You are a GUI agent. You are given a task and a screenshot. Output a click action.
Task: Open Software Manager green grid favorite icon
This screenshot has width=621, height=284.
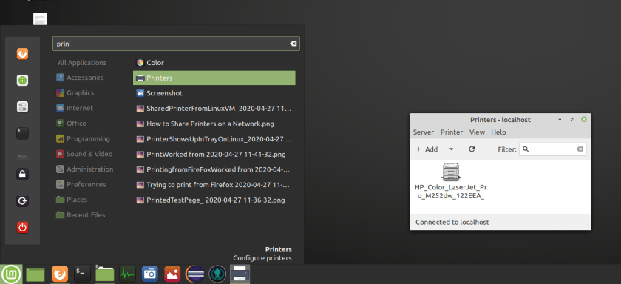pos(23,81)
